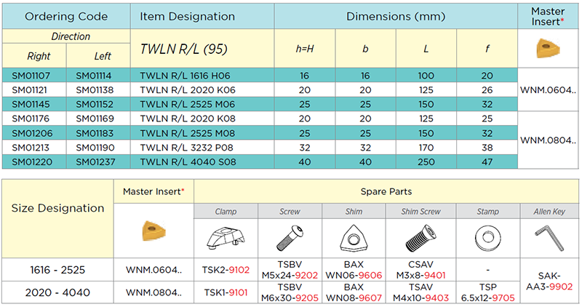Select ordering code SM01107
582x307 pixels.
click(x=31, y=76)
